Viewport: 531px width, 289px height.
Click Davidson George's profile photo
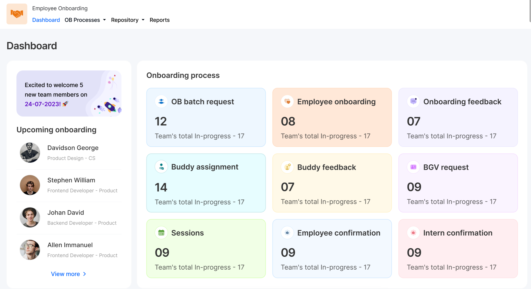coord(30,153)
